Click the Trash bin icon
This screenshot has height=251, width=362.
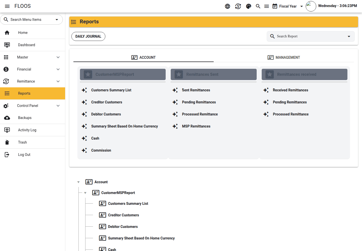click(7, 142)
